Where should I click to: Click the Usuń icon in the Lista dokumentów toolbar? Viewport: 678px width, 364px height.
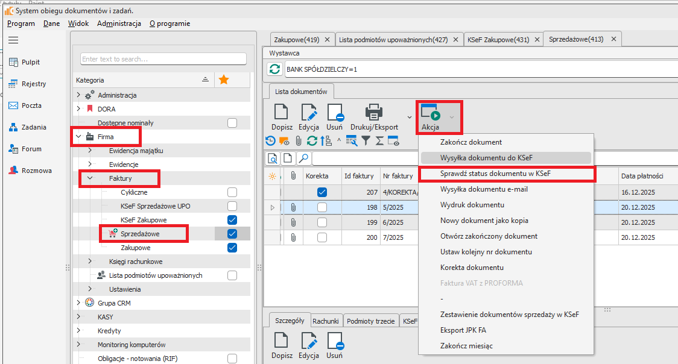coord(335,113)
